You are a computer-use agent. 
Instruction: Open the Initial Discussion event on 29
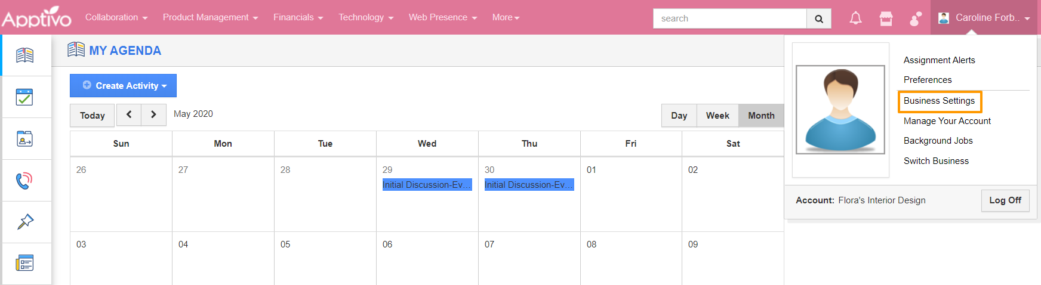point(427,185)
